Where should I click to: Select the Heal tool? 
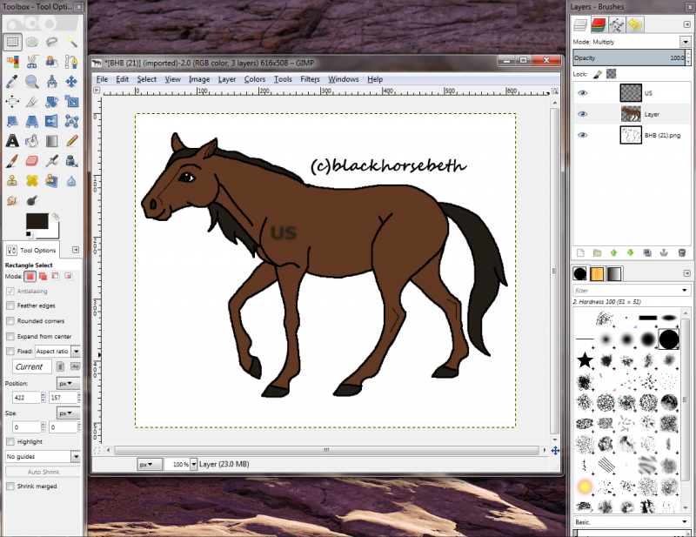pos(32,181)
